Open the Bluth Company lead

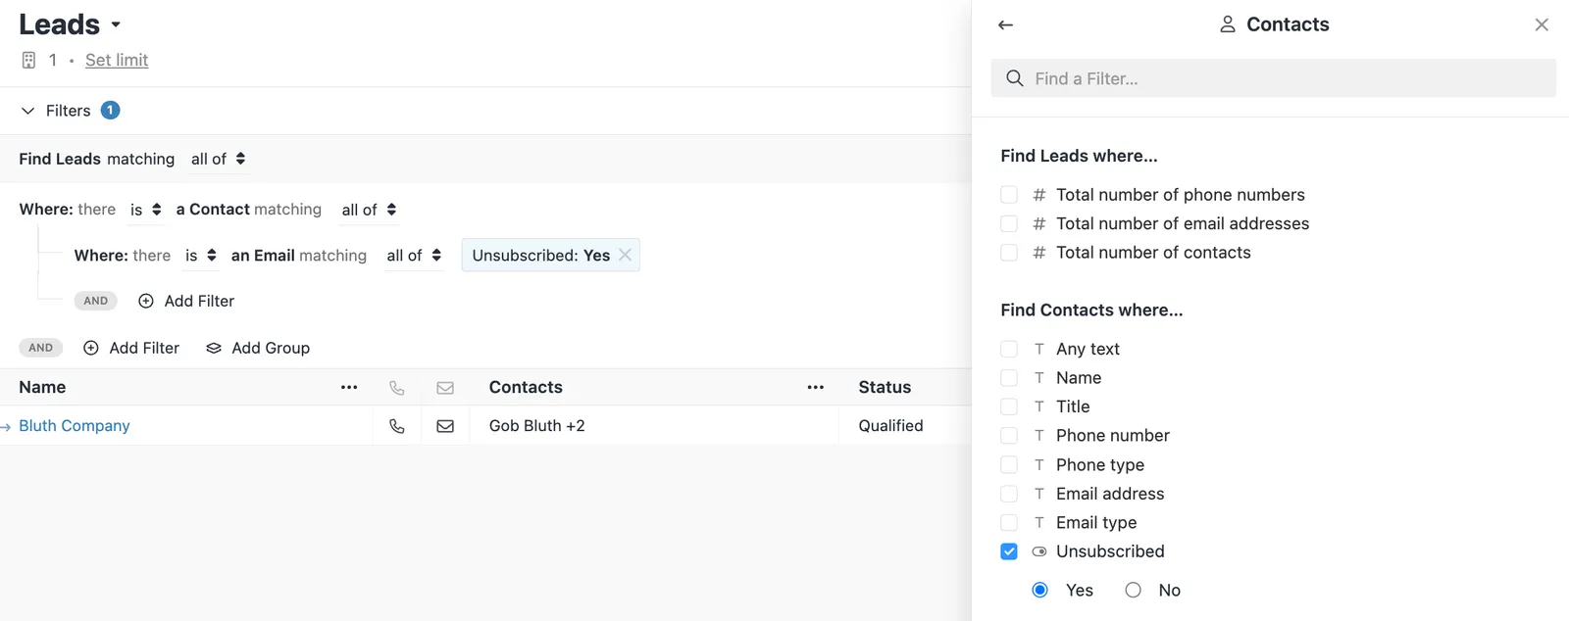coord(75,426)
